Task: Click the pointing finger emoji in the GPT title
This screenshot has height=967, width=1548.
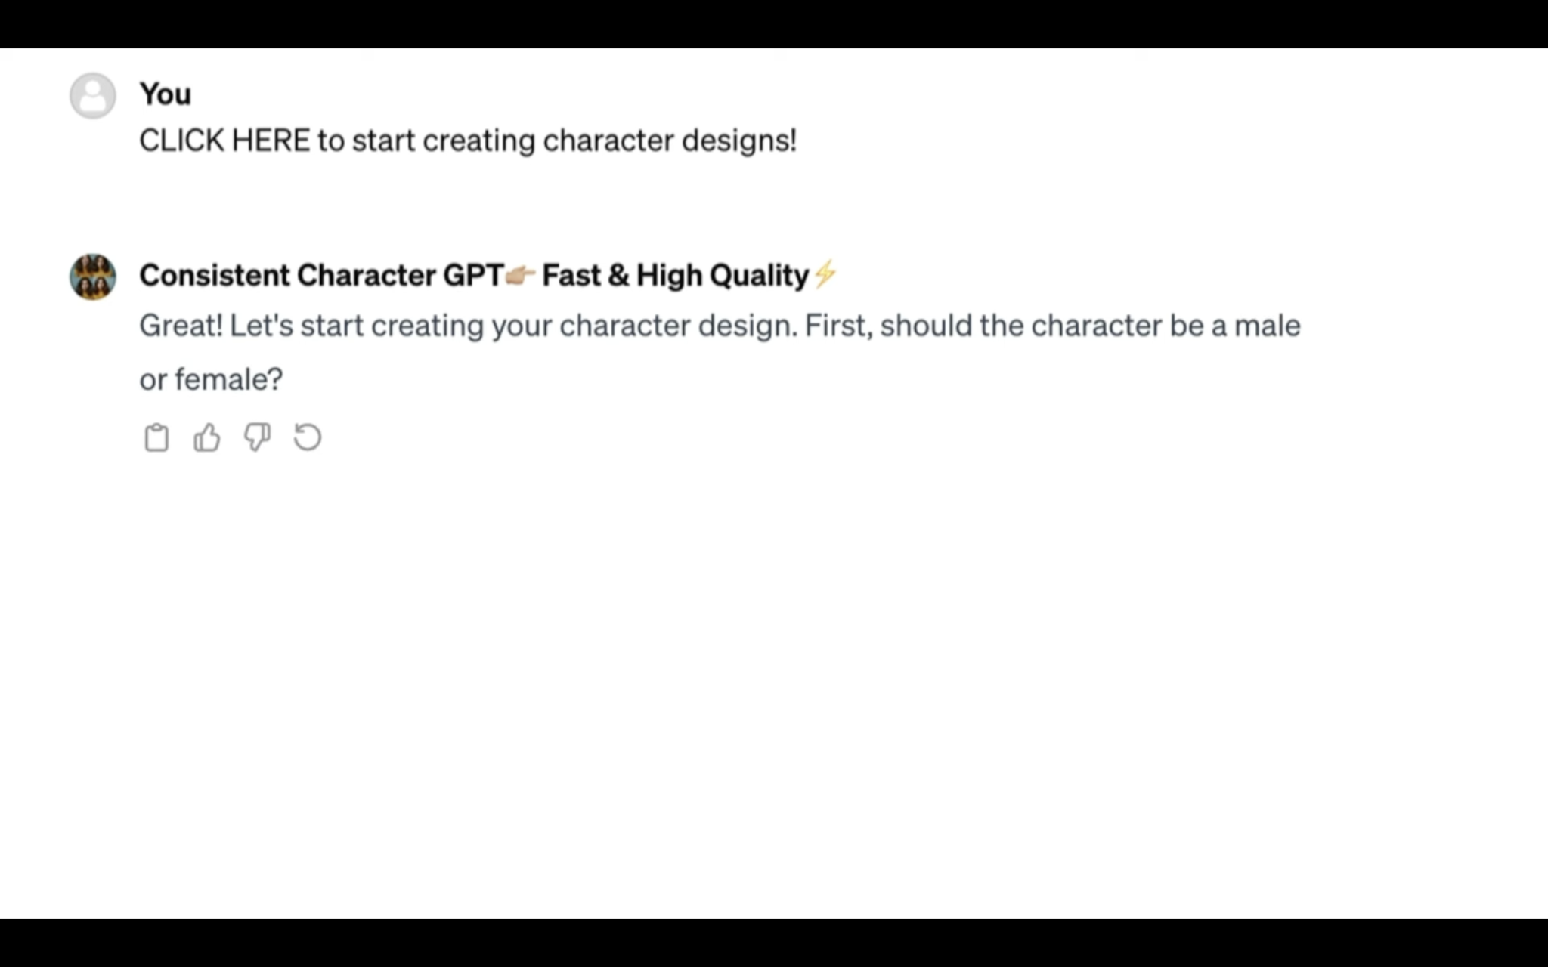Action: click(522, 275)
